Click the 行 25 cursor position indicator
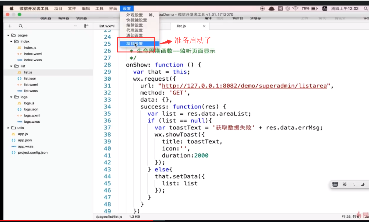 click(x=350, y=216)
